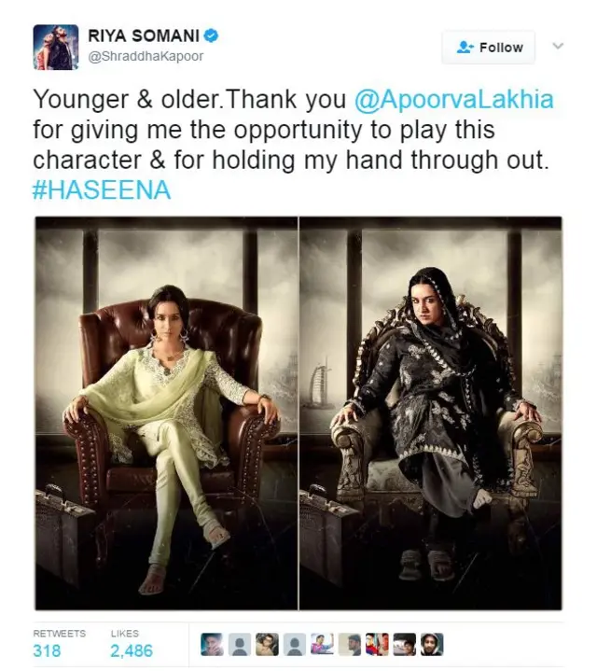Open the right poster with black outfit
597x671 pixels.
pos(430,413)
